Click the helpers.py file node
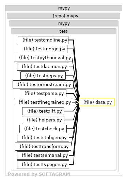Viewport: 127px width, 181px height. [x=43, y=120]
